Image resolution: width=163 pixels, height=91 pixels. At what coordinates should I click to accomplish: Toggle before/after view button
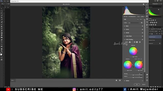[120, 80]
